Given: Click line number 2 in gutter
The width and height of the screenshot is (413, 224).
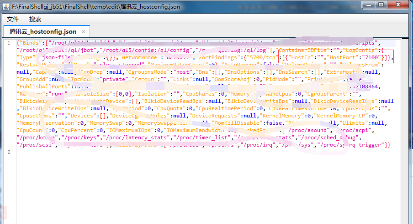Looking at the screenshot, I should pyautogui.click(x=9, y=153).
